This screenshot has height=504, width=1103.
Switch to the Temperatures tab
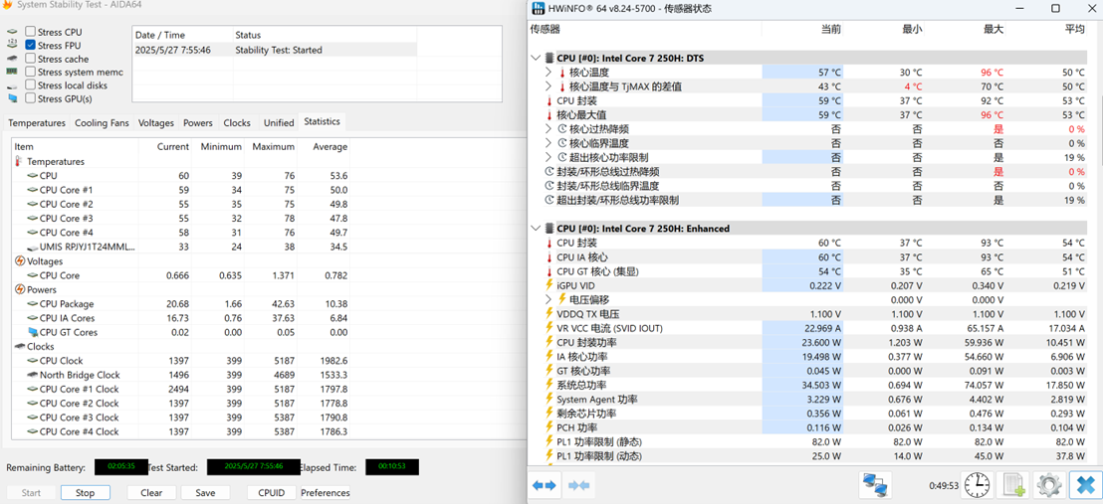point(37,122)
